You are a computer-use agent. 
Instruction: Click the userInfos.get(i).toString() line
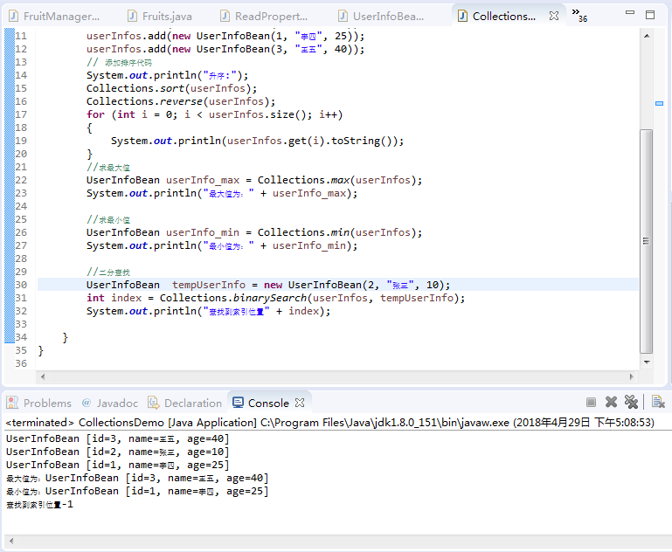[x=257, y=141]
